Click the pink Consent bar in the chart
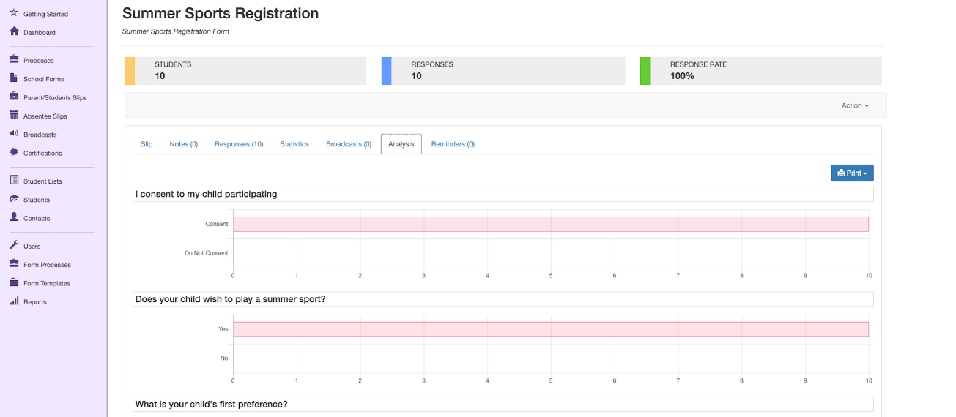 click(551, 224)
